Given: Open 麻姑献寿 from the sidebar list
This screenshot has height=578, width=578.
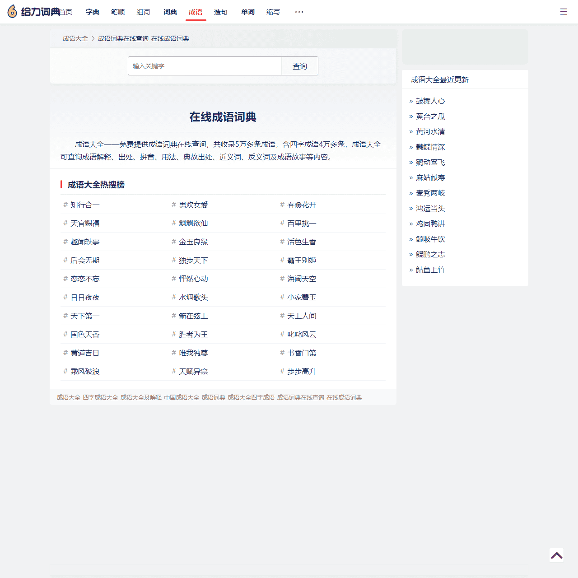Looking at the screenshot, I should tap(430, 177).
